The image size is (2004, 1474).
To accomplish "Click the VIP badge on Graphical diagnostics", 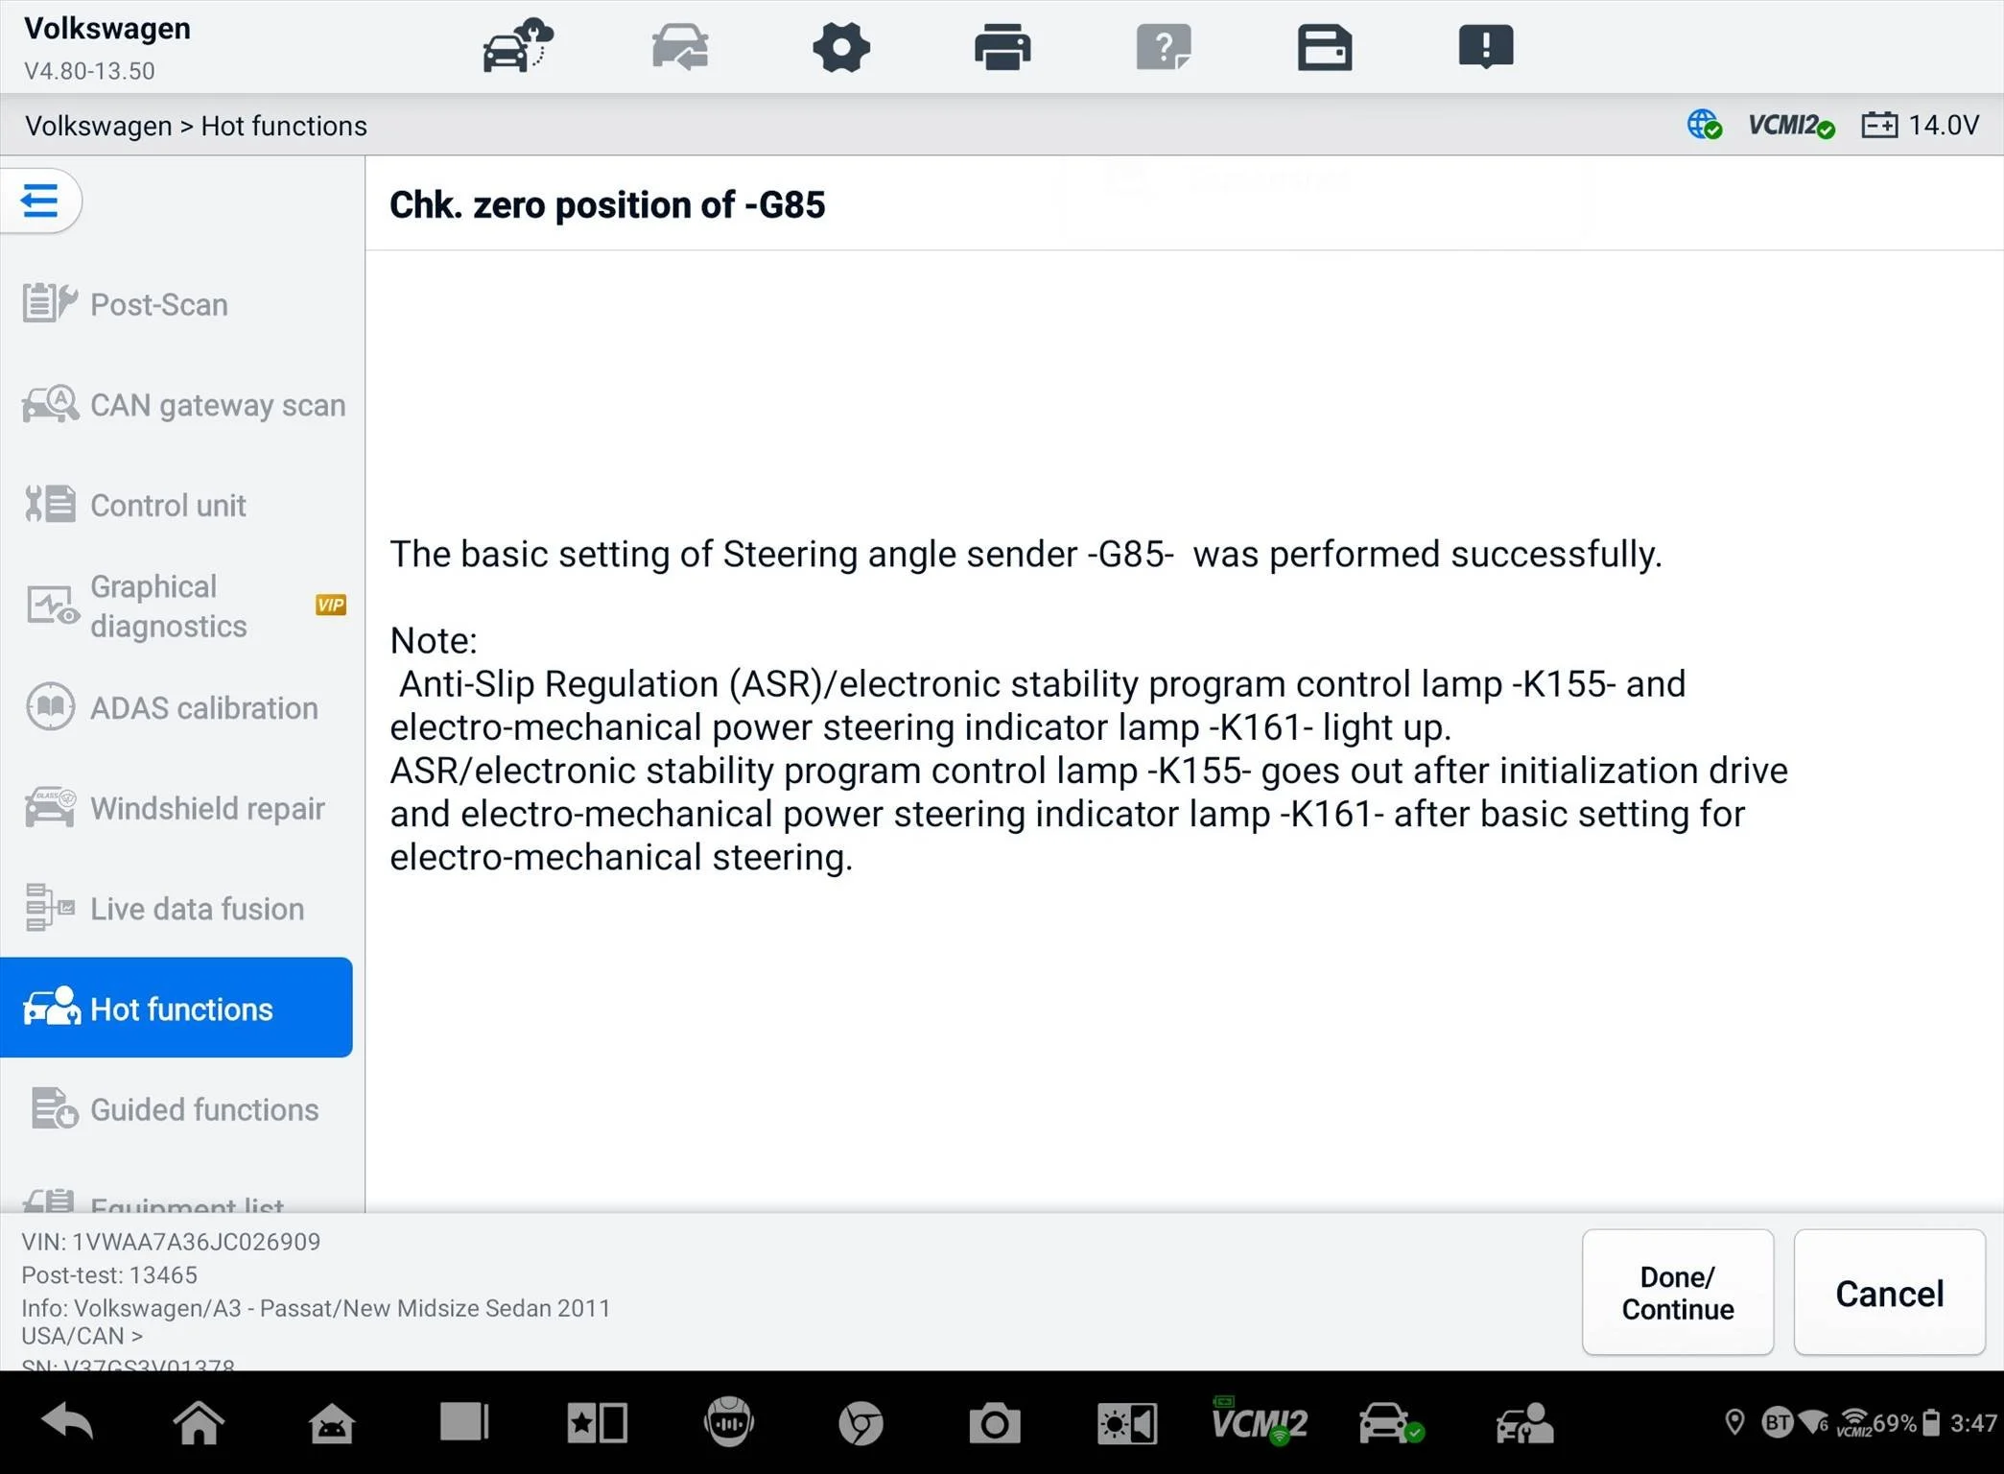I will click(x=331, y=605).
